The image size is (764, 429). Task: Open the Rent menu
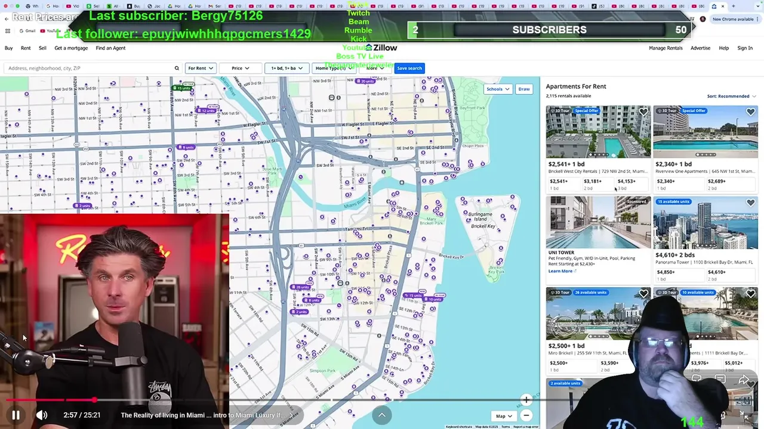26,48
